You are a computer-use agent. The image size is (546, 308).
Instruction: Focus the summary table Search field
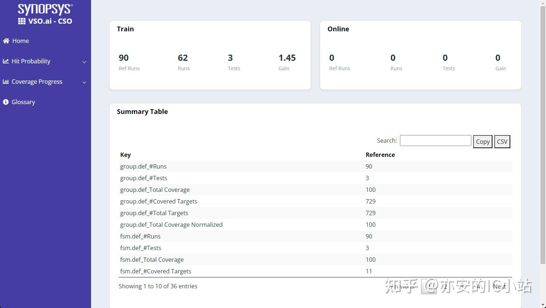click(x=435, y=141)
